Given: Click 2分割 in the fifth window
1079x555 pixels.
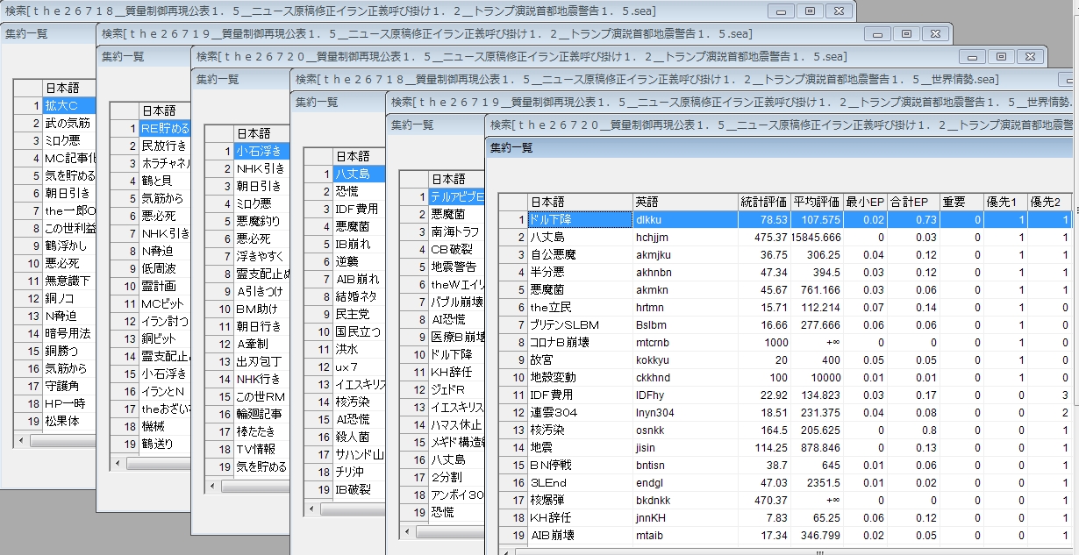Looking at the screenshot, I should point(456,477).
